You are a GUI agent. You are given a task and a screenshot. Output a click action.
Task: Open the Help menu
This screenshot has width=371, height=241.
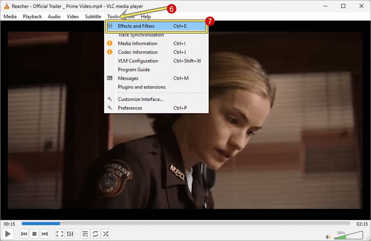pyautogui.click(x=146, y=17)
